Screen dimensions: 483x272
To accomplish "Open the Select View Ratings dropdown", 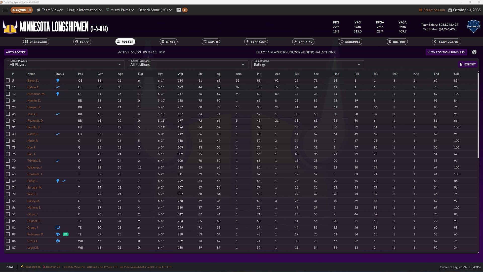I will click(x=307, y=64).
